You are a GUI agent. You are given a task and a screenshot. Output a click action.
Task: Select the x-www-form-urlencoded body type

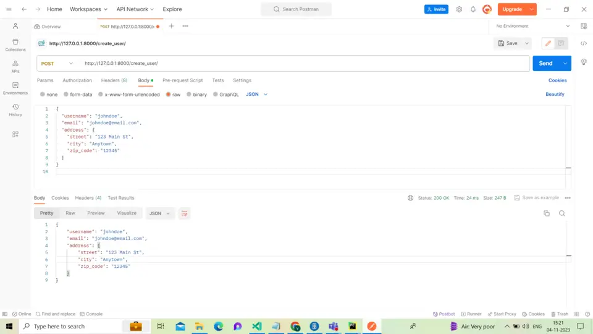coord(129,94)
